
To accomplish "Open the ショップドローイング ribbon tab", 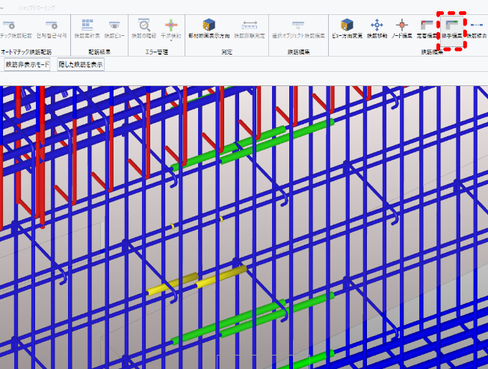I will pos(37,7).
